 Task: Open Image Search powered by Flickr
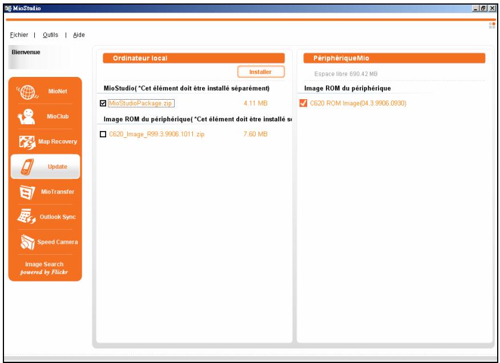[45, 268]
